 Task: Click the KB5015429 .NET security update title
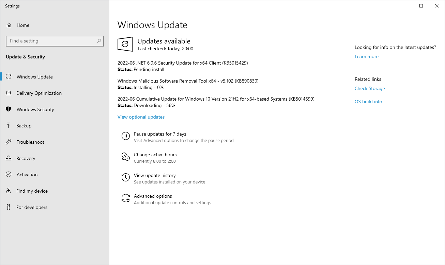[183, 63]
